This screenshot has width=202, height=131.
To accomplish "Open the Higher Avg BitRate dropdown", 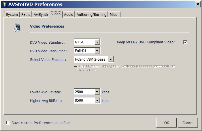I will click(97, 101).
